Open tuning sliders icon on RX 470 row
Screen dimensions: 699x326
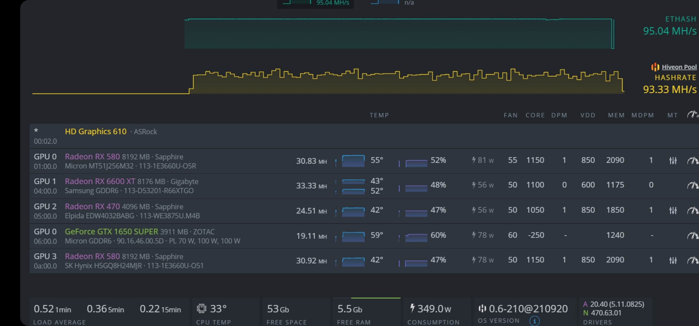673,210
